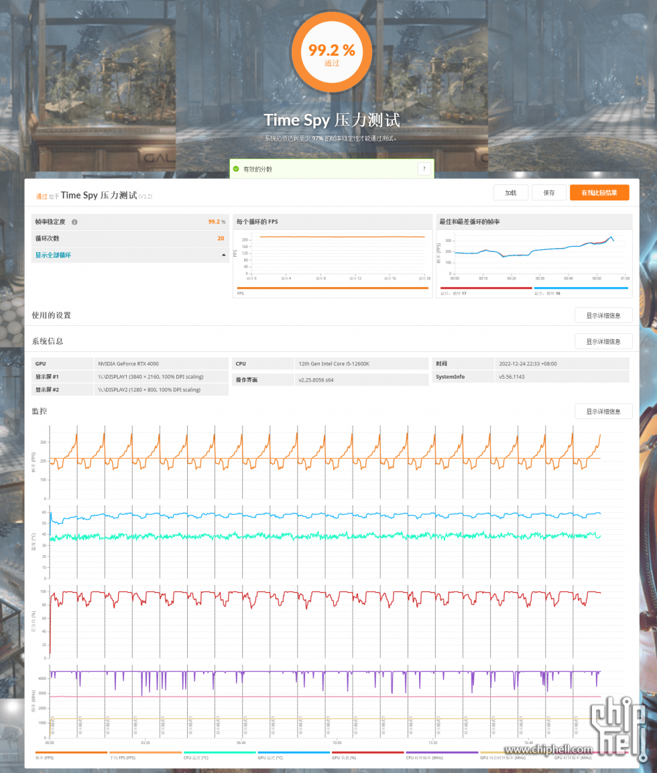Click the 每个循环的 FPS chart title
Viewport: 657px width, 773px height.
(257, 222)
